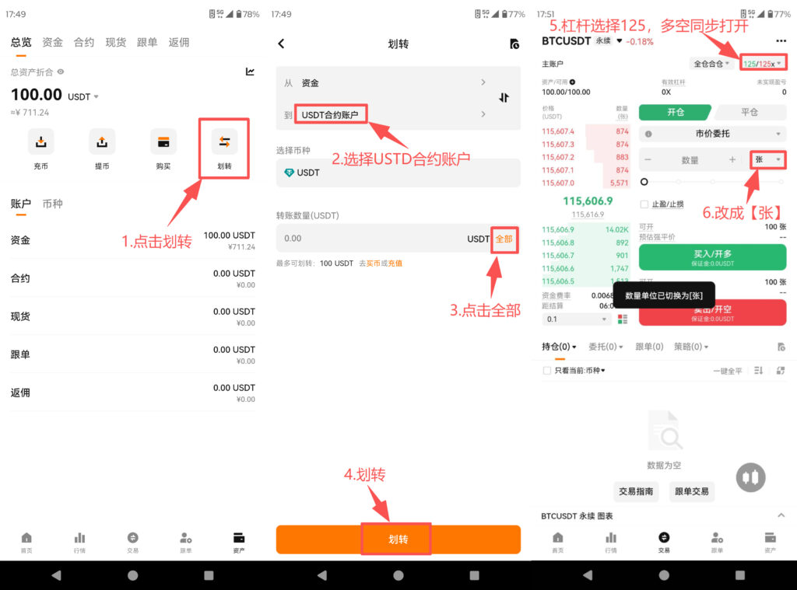Select the 充币 deposit icon

[x=40, y=143]
